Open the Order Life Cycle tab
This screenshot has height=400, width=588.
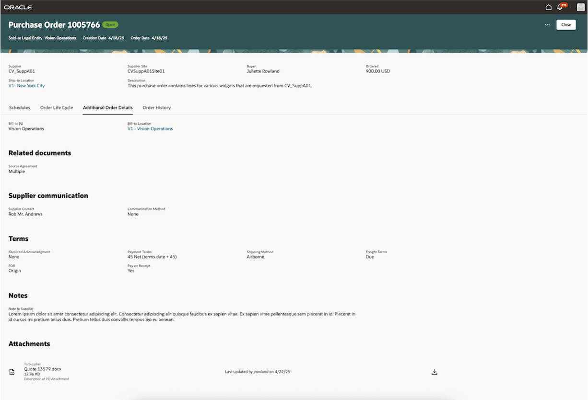point(57,107)
